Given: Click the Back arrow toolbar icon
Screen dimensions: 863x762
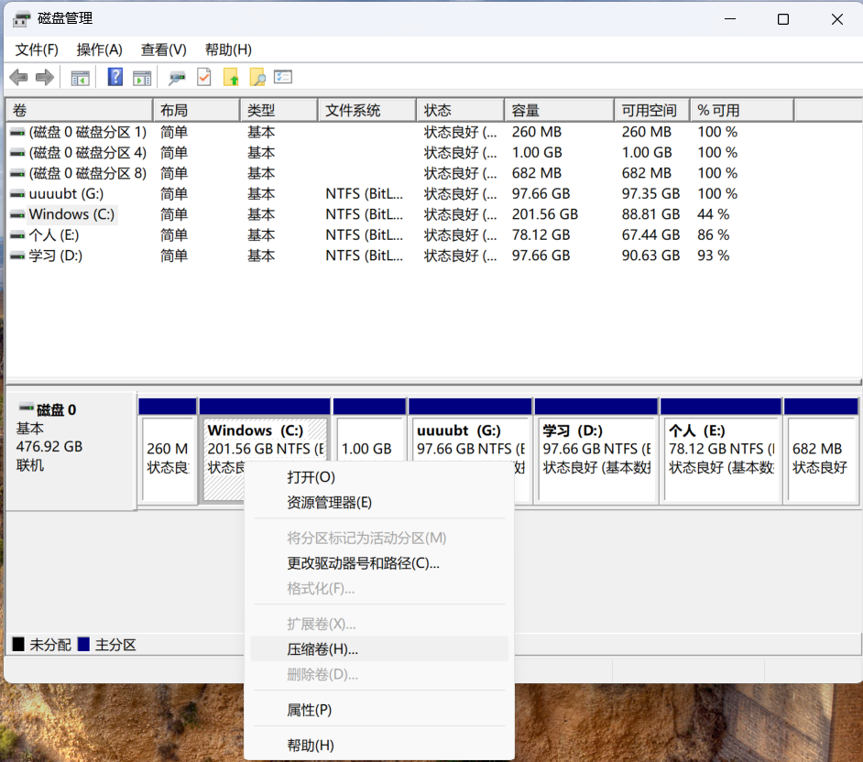Looking at the screenshot, I should [18, 78].
